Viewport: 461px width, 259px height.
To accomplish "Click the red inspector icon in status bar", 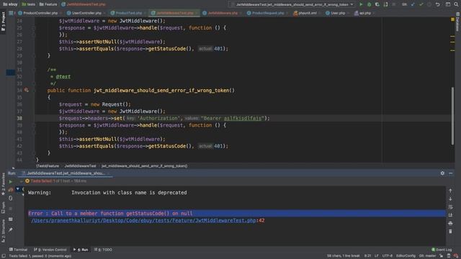I will click(x=456, y=256).
